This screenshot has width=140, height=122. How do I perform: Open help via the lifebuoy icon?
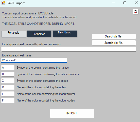point(135,11)
